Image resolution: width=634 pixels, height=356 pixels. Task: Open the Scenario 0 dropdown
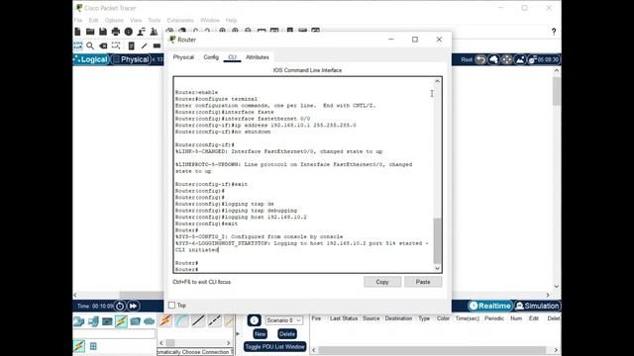click(284, 320)
